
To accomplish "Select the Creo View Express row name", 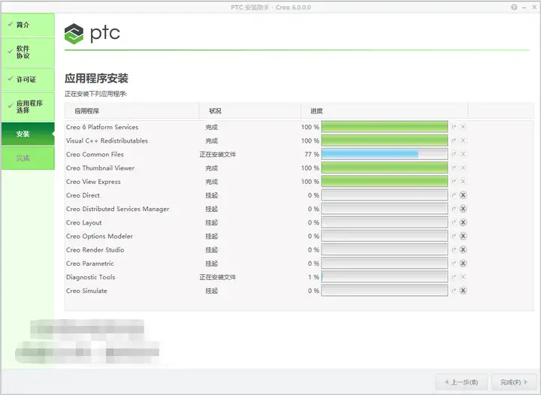I will coord(93,182).
